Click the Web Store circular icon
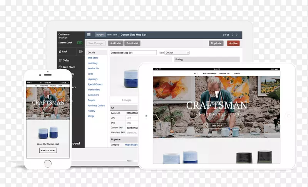 (x=60, y=67)
